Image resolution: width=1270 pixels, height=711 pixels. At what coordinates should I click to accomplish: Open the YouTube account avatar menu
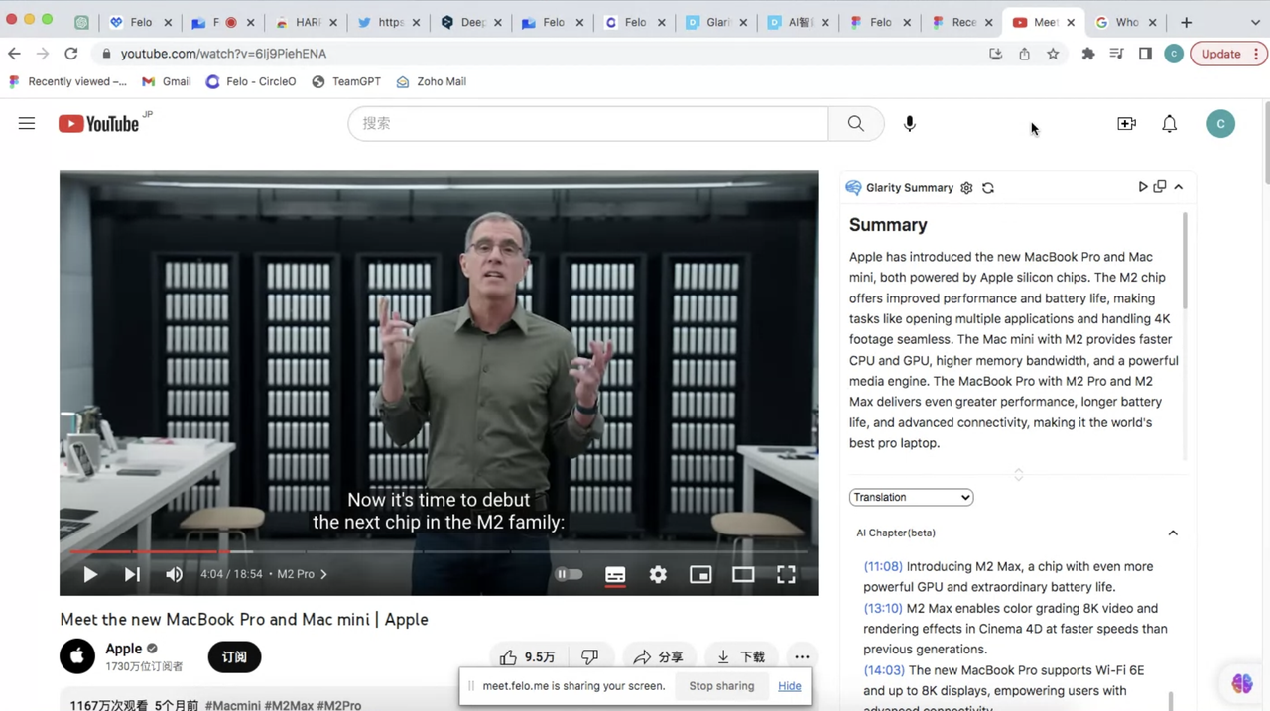click(1220, 123)
